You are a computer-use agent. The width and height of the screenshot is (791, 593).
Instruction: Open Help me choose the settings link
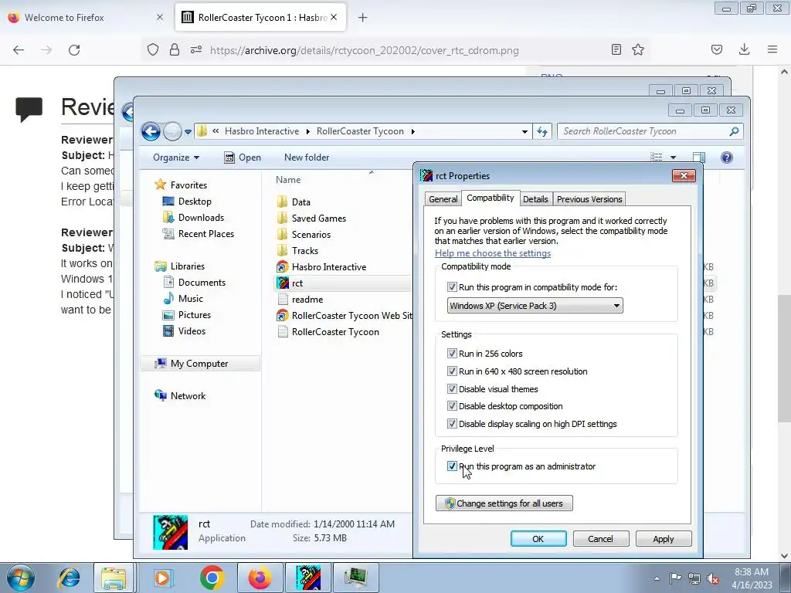[x=492, y=253]
